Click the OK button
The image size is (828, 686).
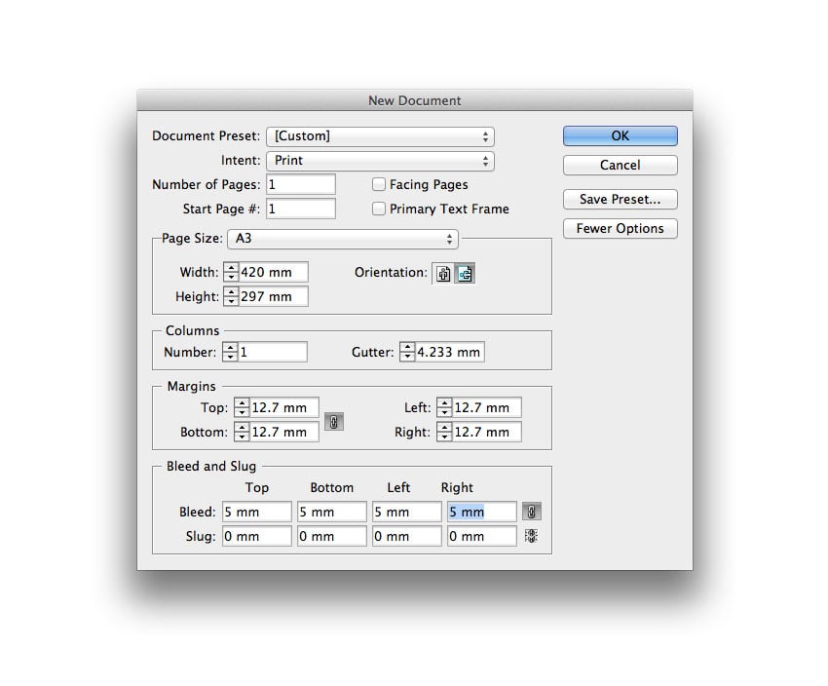(x=620, y=136)
